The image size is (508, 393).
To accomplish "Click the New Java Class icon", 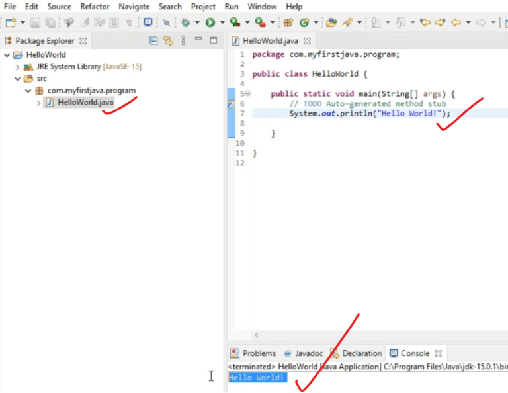I will pos(304,22).
